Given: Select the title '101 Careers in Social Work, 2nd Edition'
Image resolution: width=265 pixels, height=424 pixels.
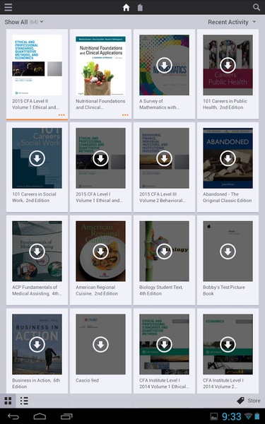Looking at the screenshot, I should (34, 197).
